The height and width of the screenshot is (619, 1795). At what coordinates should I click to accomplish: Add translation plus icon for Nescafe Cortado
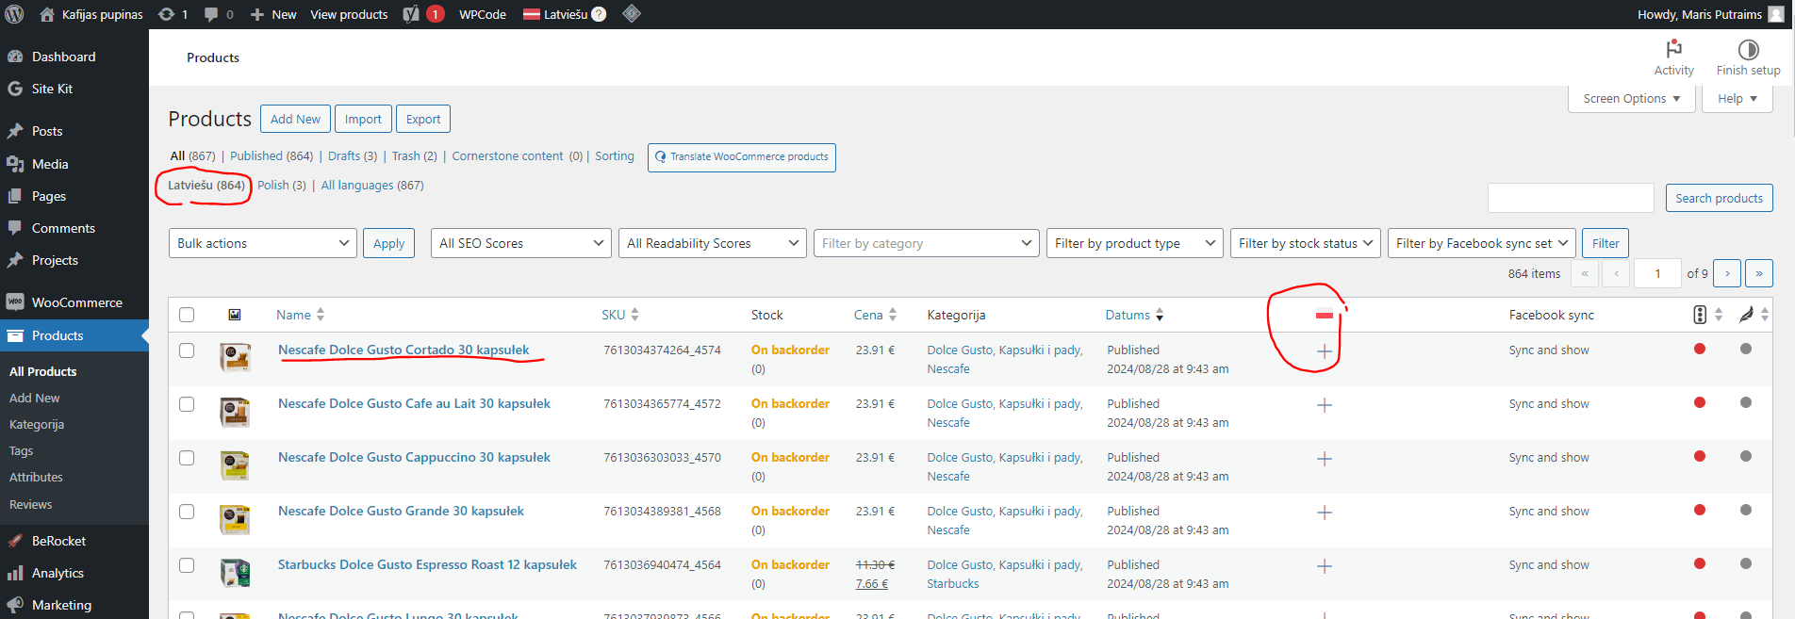point(1325,351)
